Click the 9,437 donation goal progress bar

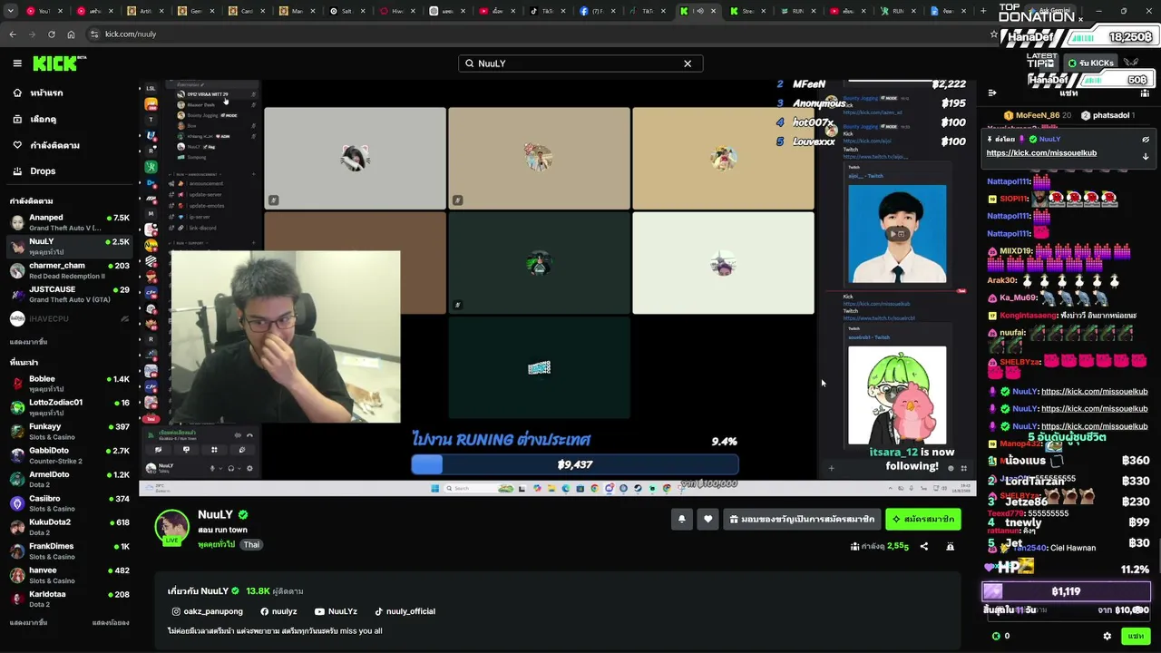coord(575,464)
